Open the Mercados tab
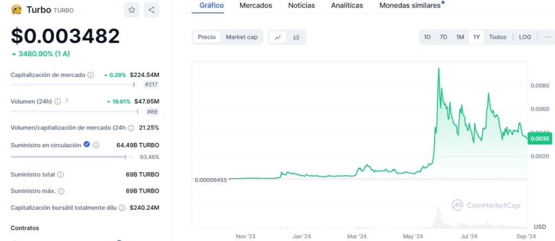 tap(256, 5)
